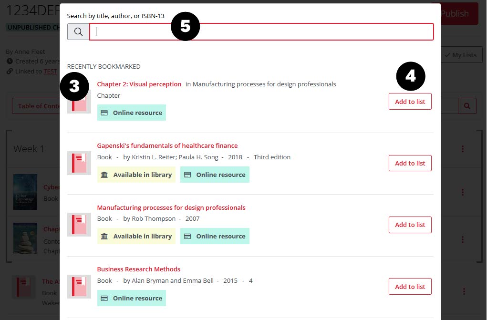This screenshot has height=320, width=487.
Task: Click the search magnifier button in background list
Action: pos(467,106)
